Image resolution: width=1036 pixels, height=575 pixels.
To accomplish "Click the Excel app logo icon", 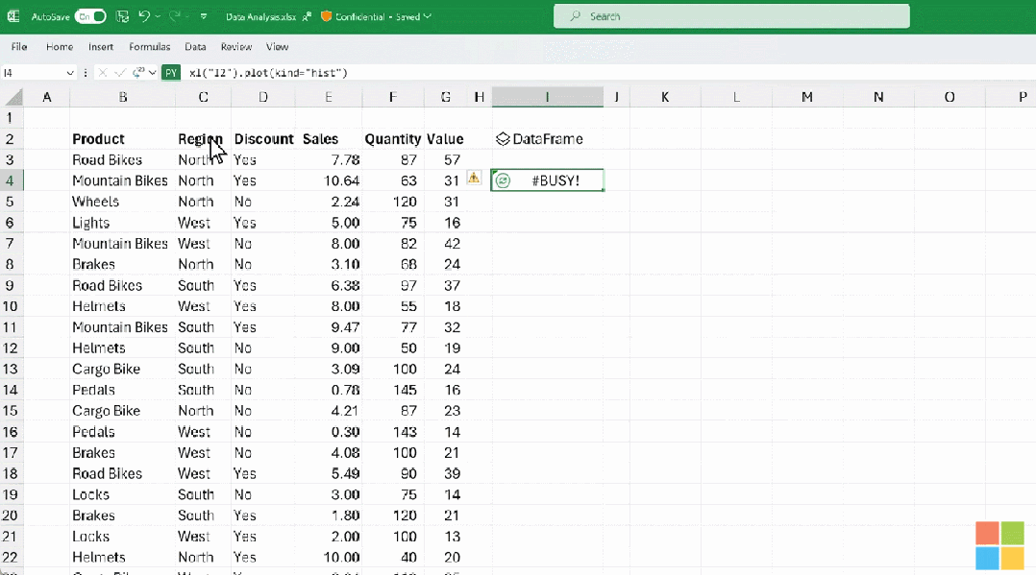I will 13,16.
